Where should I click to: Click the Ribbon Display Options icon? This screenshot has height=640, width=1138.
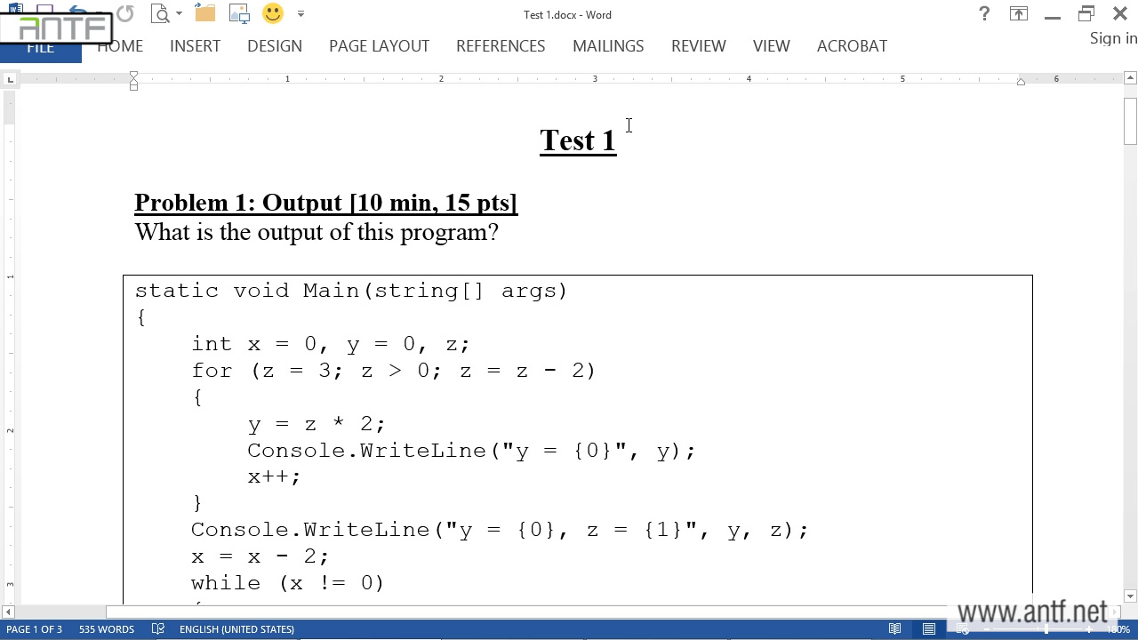(1018, 13)
